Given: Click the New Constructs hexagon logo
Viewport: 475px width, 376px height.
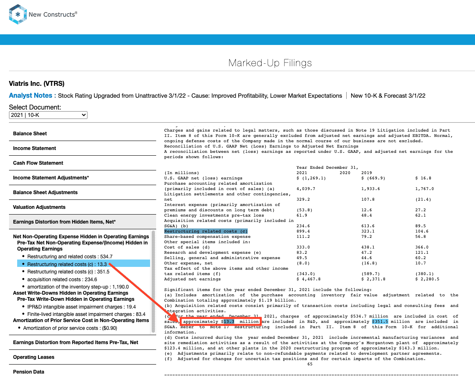Looking at the screenshot, I should 18,14.
